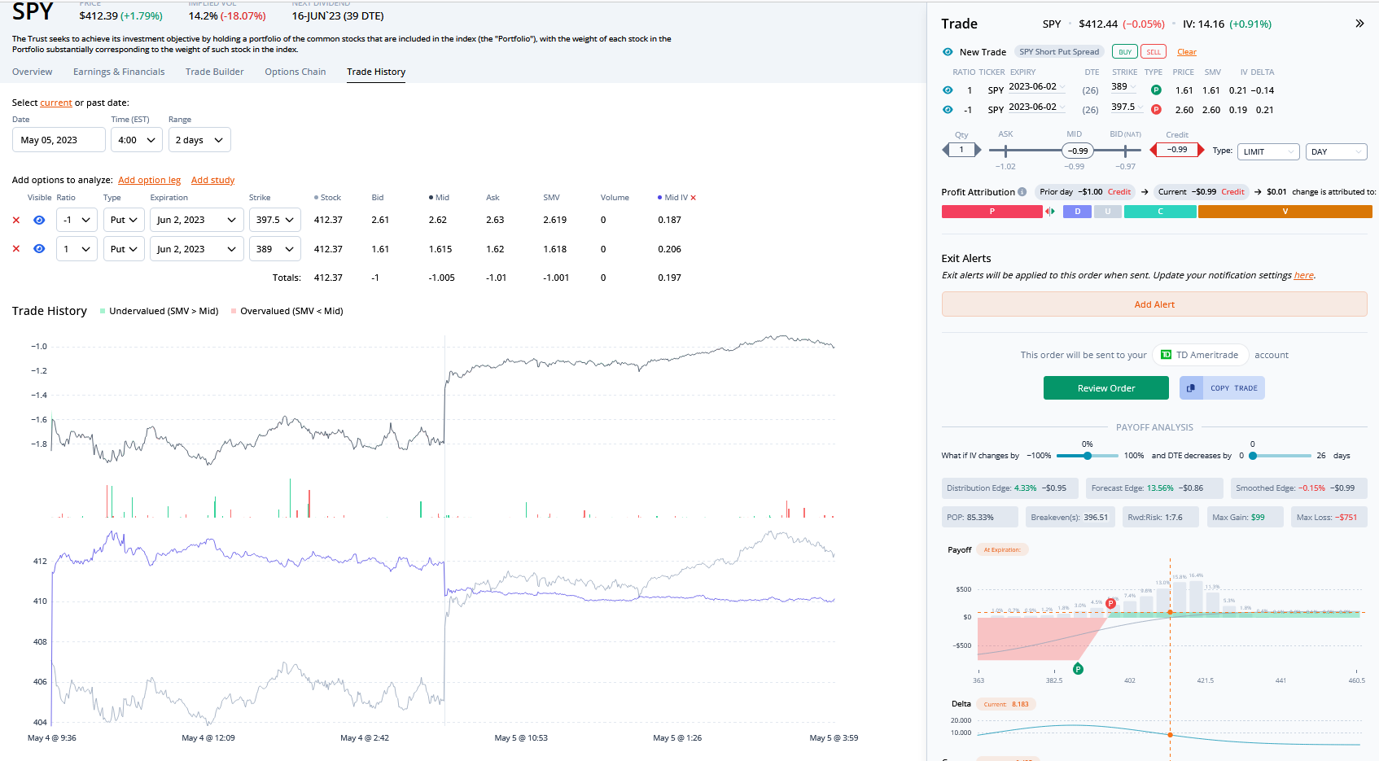Click the Review Order button
Screen dimensions: 1379x761
pyautogui.click(x=1106, y=388)
